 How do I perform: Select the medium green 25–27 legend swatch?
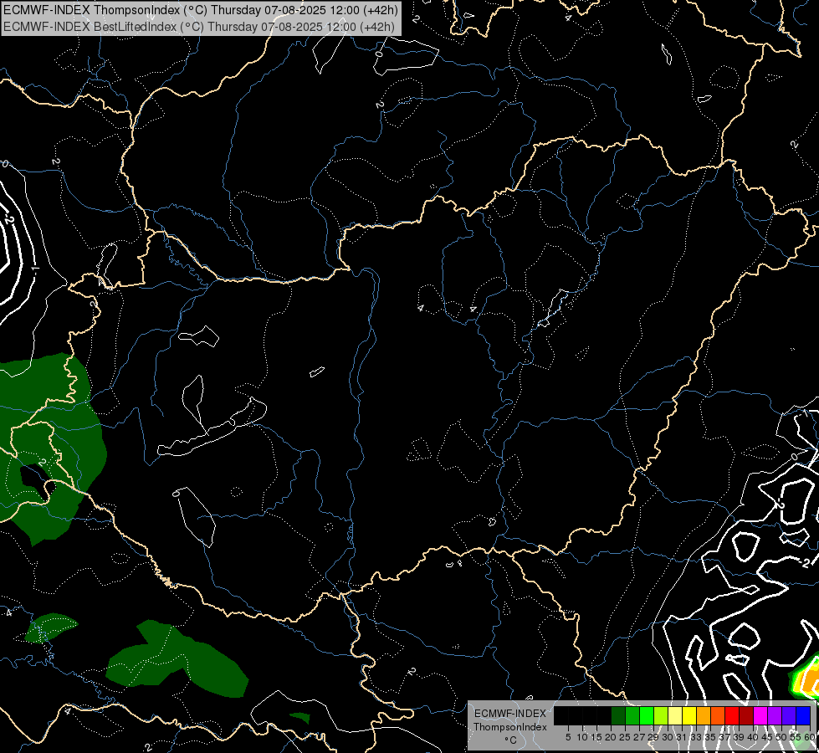pos(632,715)
